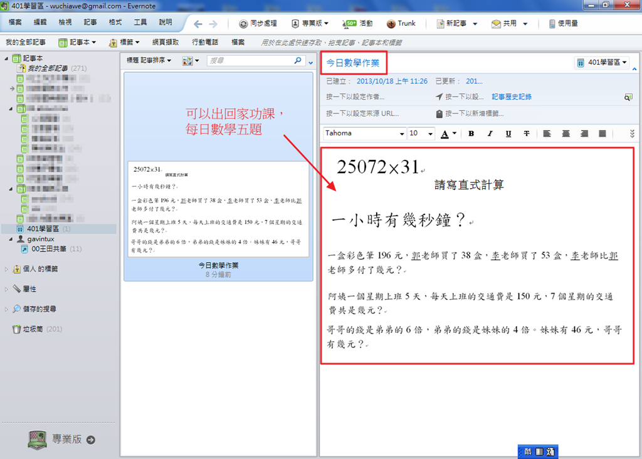
Task: Justify the note text
Action: point(603,134)
